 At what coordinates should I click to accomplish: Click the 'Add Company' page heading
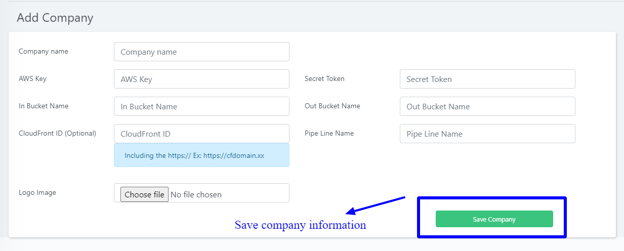point(55,18)
